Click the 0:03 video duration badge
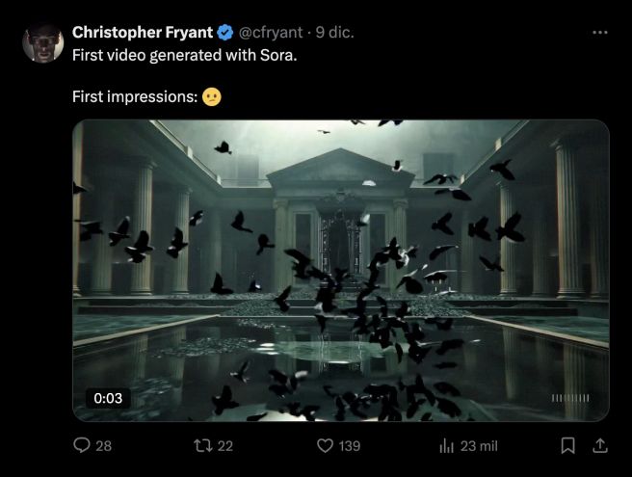The width and height of the screenshot is (632, 477). pyautogui.click(x=107, y=398)
